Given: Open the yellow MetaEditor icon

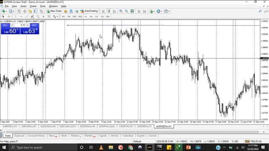Looking at the screenshot, I should point(66,11).
